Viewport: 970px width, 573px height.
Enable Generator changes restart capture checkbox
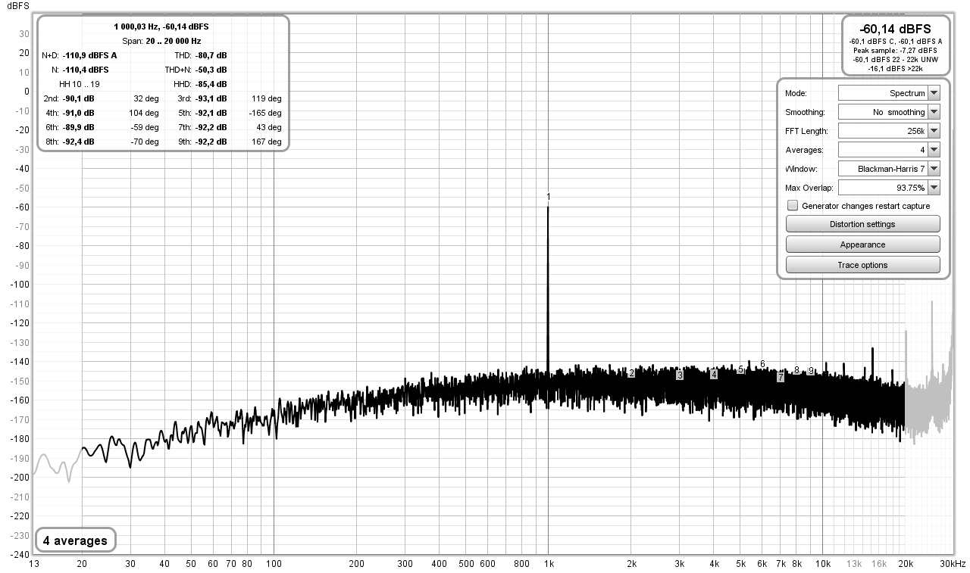coord(793,205)
